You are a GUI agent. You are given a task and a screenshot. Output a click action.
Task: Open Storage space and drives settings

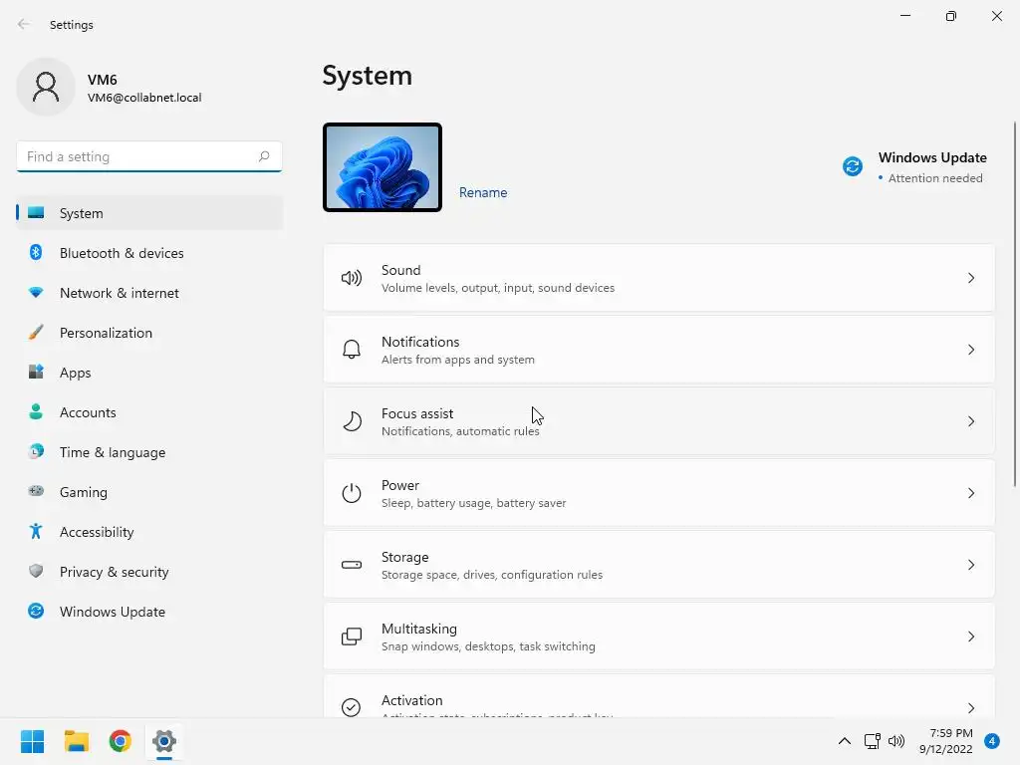[x=659, y=565]
